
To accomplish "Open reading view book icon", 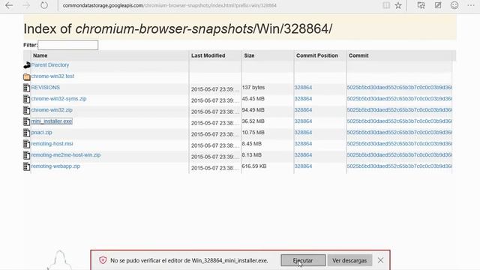I will click(x=386, y=5).
